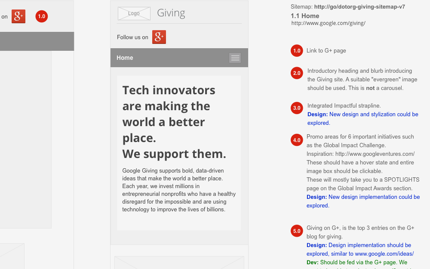This screenshot has width=430, height=269.
Task: Select the Google+ icon on the left wireframe
Action: (18, 16)
